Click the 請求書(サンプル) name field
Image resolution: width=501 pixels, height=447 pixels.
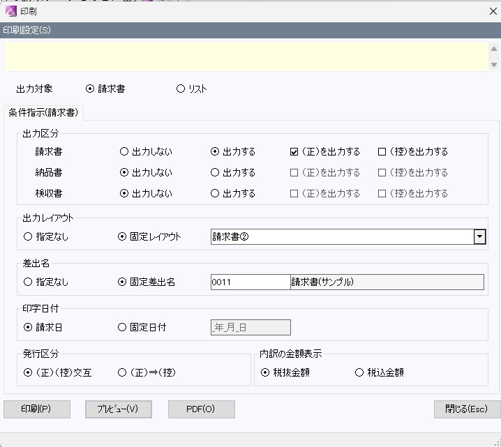tap(387, 282)
